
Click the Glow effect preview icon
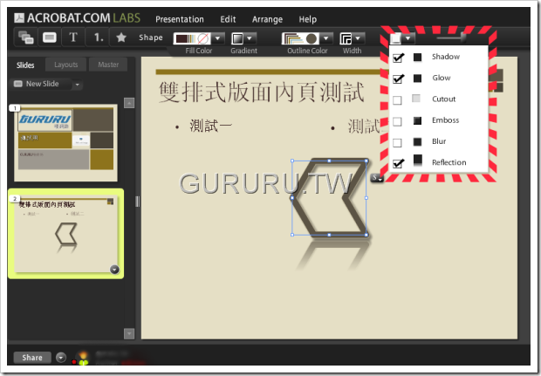coord(417,79)
